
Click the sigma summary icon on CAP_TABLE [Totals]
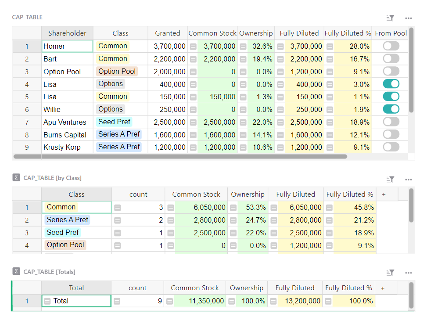click(x=16, y=272)
